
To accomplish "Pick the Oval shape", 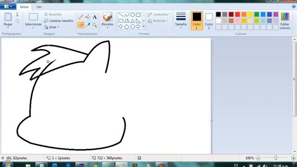I will pyautogui.click(x=132, y=15).
